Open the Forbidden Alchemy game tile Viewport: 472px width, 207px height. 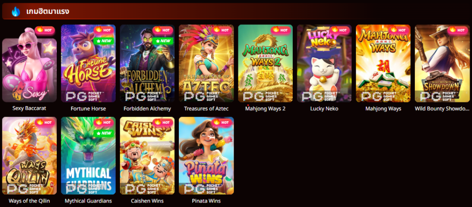pyautogui.click(x=147, y=63)
